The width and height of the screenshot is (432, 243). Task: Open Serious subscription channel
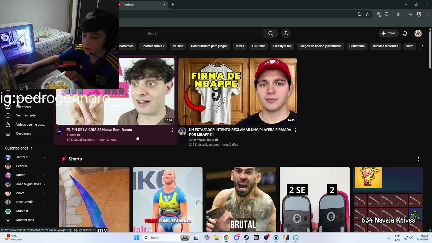click(21, 166)
